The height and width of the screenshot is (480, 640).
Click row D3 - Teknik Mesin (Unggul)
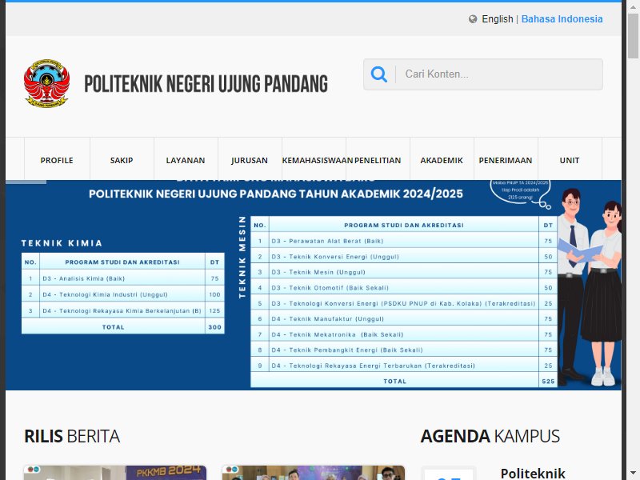[404, 272]
